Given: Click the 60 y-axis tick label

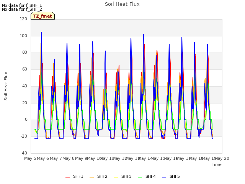Looking at the screenshot, I should click(x=24, y=69).
